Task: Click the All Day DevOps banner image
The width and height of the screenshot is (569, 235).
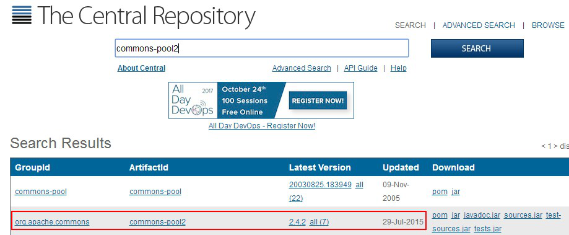Action: tap(261, 100)
